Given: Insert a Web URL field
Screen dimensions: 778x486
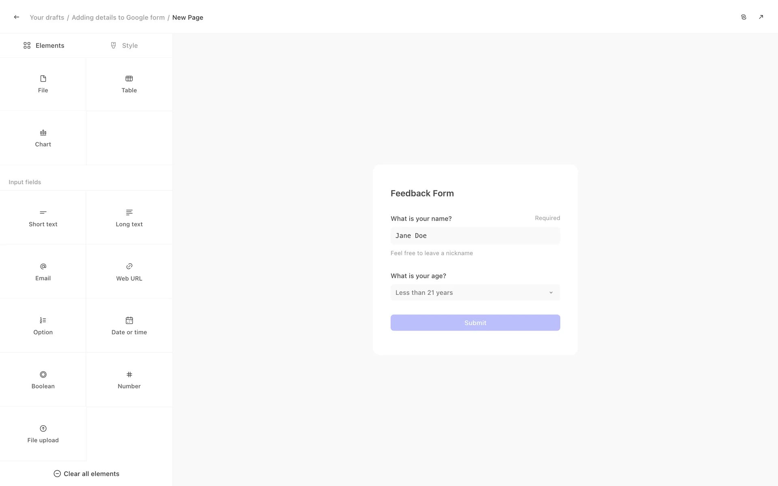Looking at the screenshot, I should click(x=129, y=272).
